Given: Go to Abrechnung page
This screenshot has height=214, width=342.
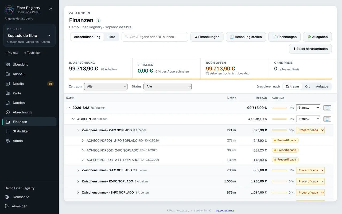Looking at the screenshot, I should pos(29,112).
